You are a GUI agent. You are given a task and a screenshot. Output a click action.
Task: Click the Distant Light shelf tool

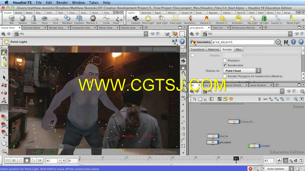(x=222, y=20)
